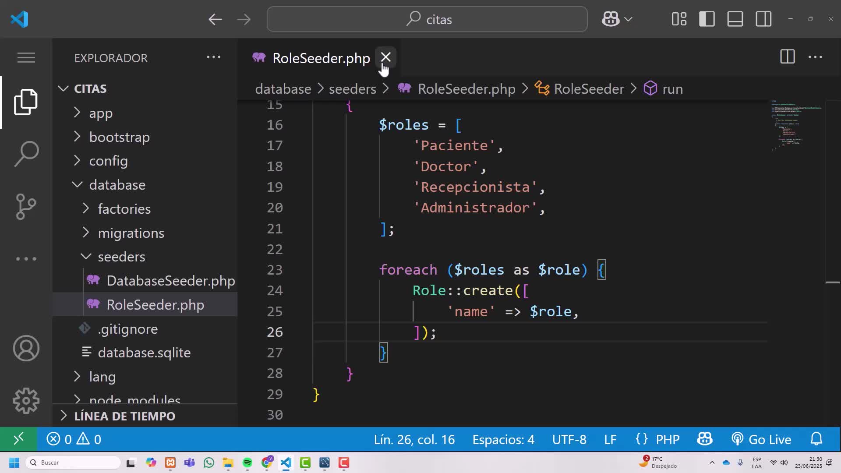Viewport: 841px width, 473px height.
Task: Close the RoleSeeder.php tab
Action: tap(385, 57)
